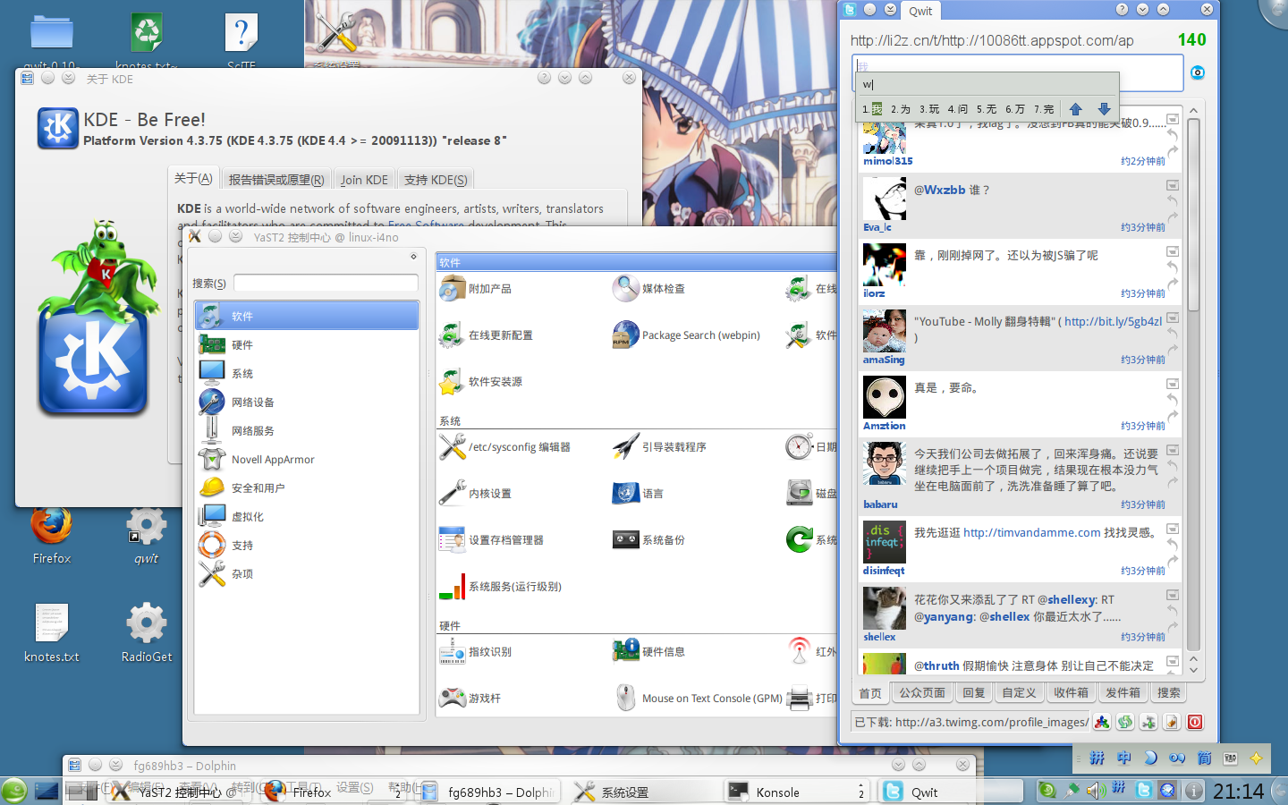Open 设置存档管理器 module

(x=491, y=540)
